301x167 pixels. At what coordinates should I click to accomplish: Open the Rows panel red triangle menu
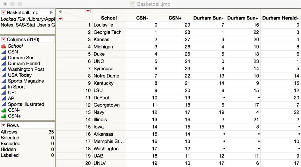(3, 125)
